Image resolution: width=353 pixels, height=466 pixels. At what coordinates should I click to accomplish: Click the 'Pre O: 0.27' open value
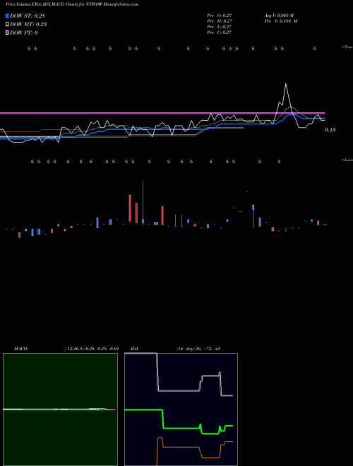pos(220,16)
